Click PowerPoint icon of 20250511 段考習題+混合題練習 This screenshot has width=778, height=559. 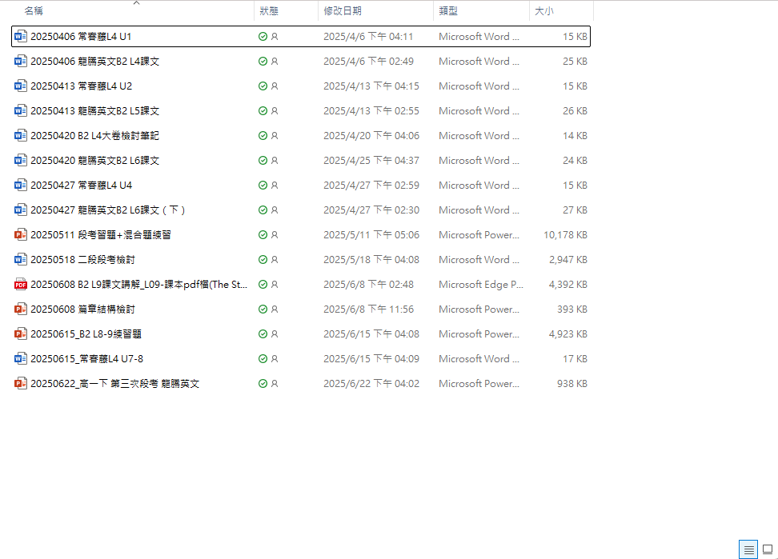(x=21, y=235)
